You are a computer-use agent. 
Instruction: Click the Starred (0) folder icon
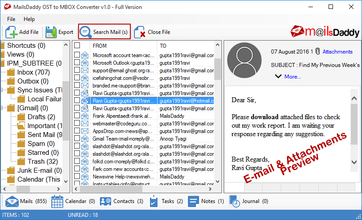pyautogui.click(x=21, y=153)
